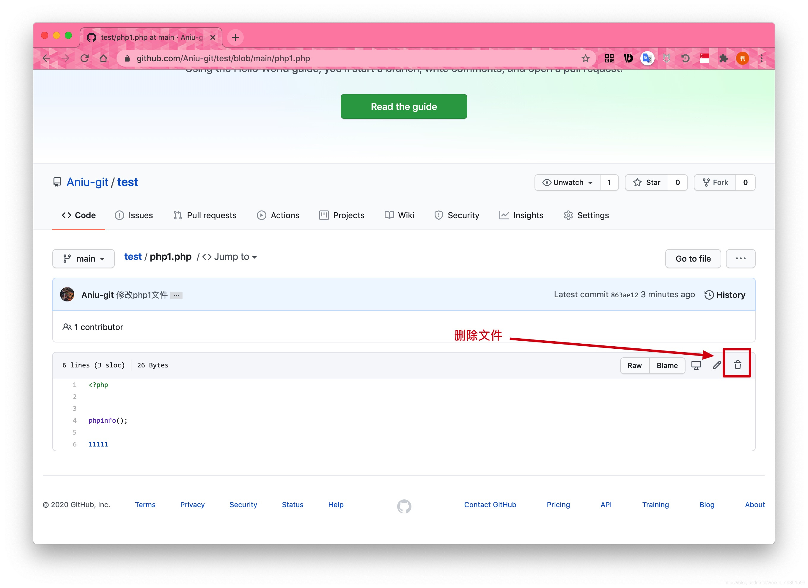Open the Status footer link
Viewport: 808px width, 588px height.
tap(293, 505)
